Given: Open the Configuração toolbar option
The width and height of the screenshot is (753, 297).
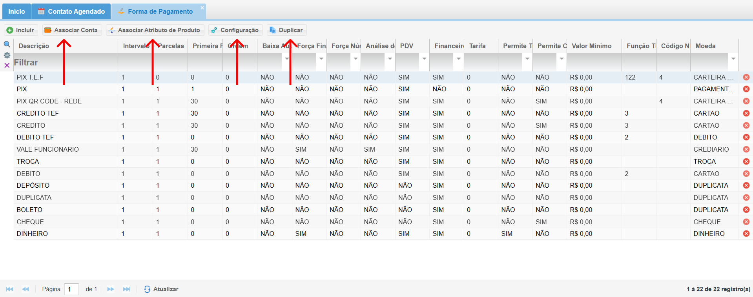Looking at the screenshot, I should (x=235, y=30).
